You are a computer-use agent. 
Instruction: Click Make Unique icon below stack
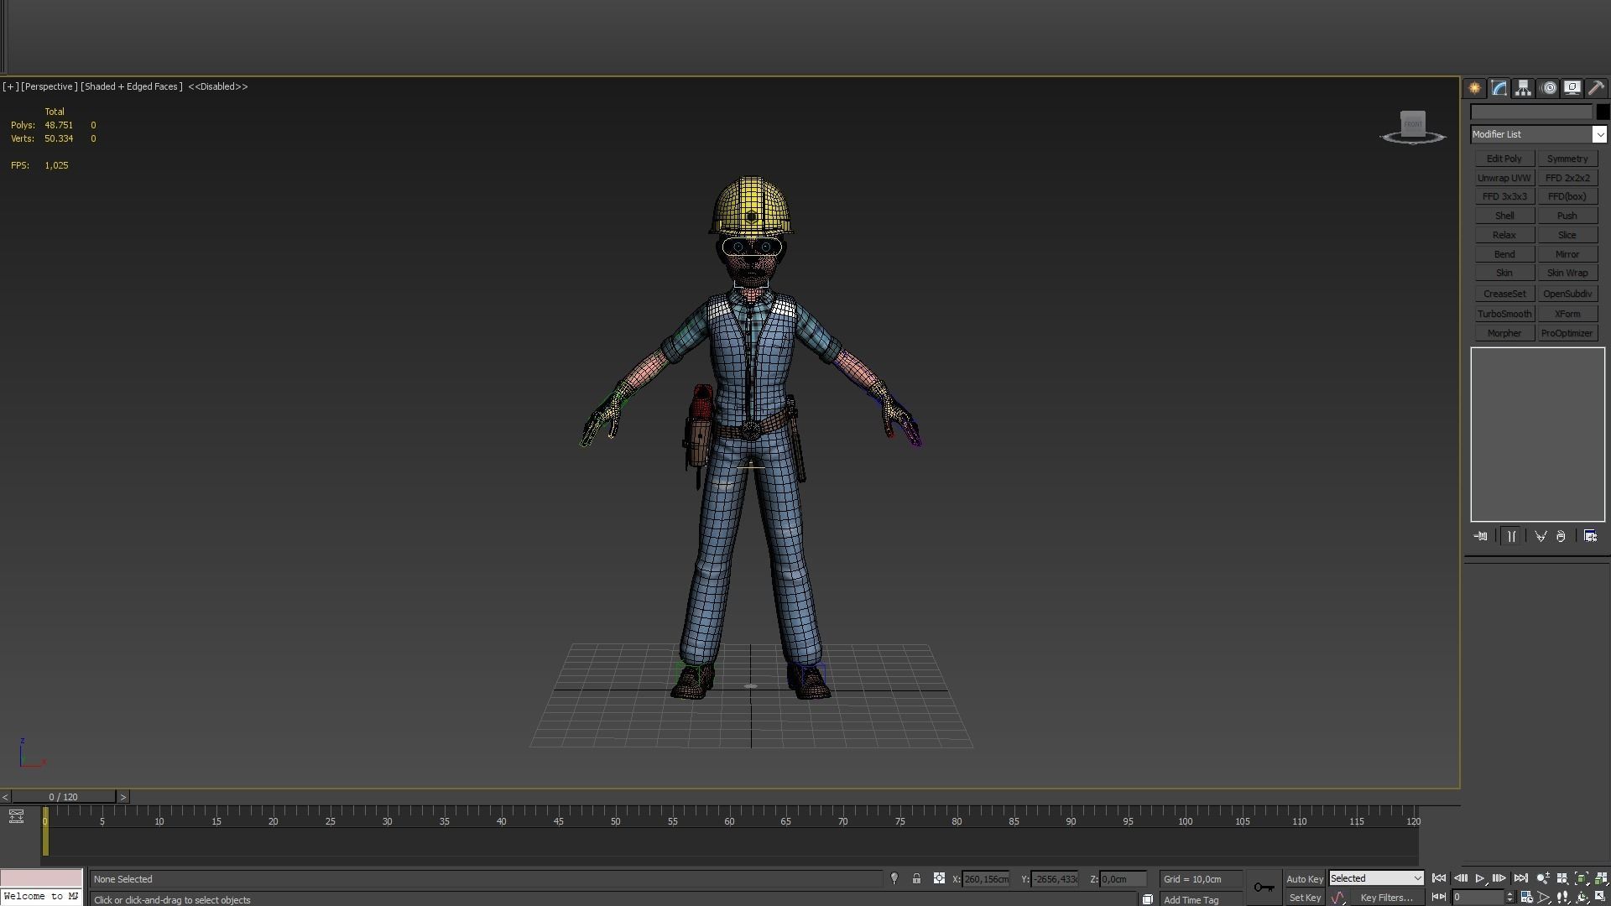[1541, 536]
